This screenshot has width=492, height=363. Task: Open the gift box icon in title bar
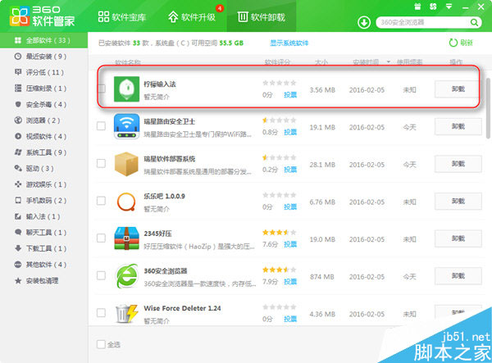click(417, 7)
